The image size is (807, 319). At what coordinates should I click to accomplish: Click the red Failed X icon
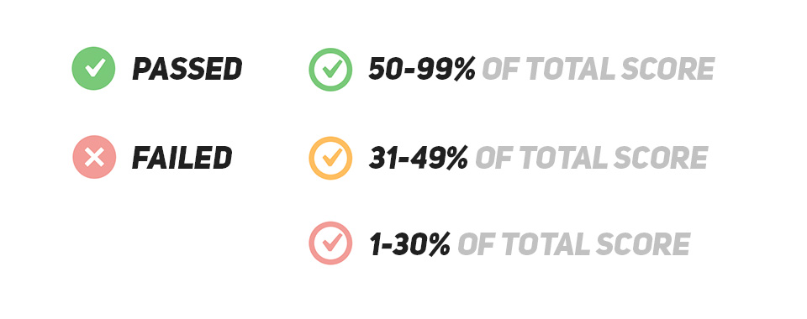pyautogui.click(x=94, y=157)
